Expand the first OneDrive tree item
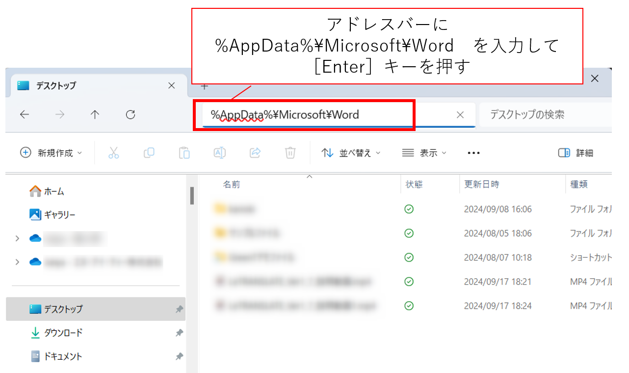The image size is (629, 373). point(18,239)
